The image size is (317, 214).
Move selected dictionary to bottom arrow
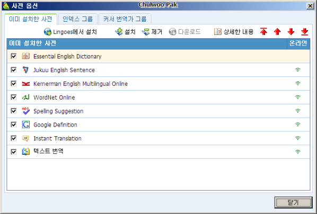click(304, 32)
